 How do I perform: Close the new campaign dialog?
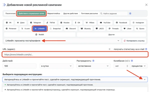[146, 5]
